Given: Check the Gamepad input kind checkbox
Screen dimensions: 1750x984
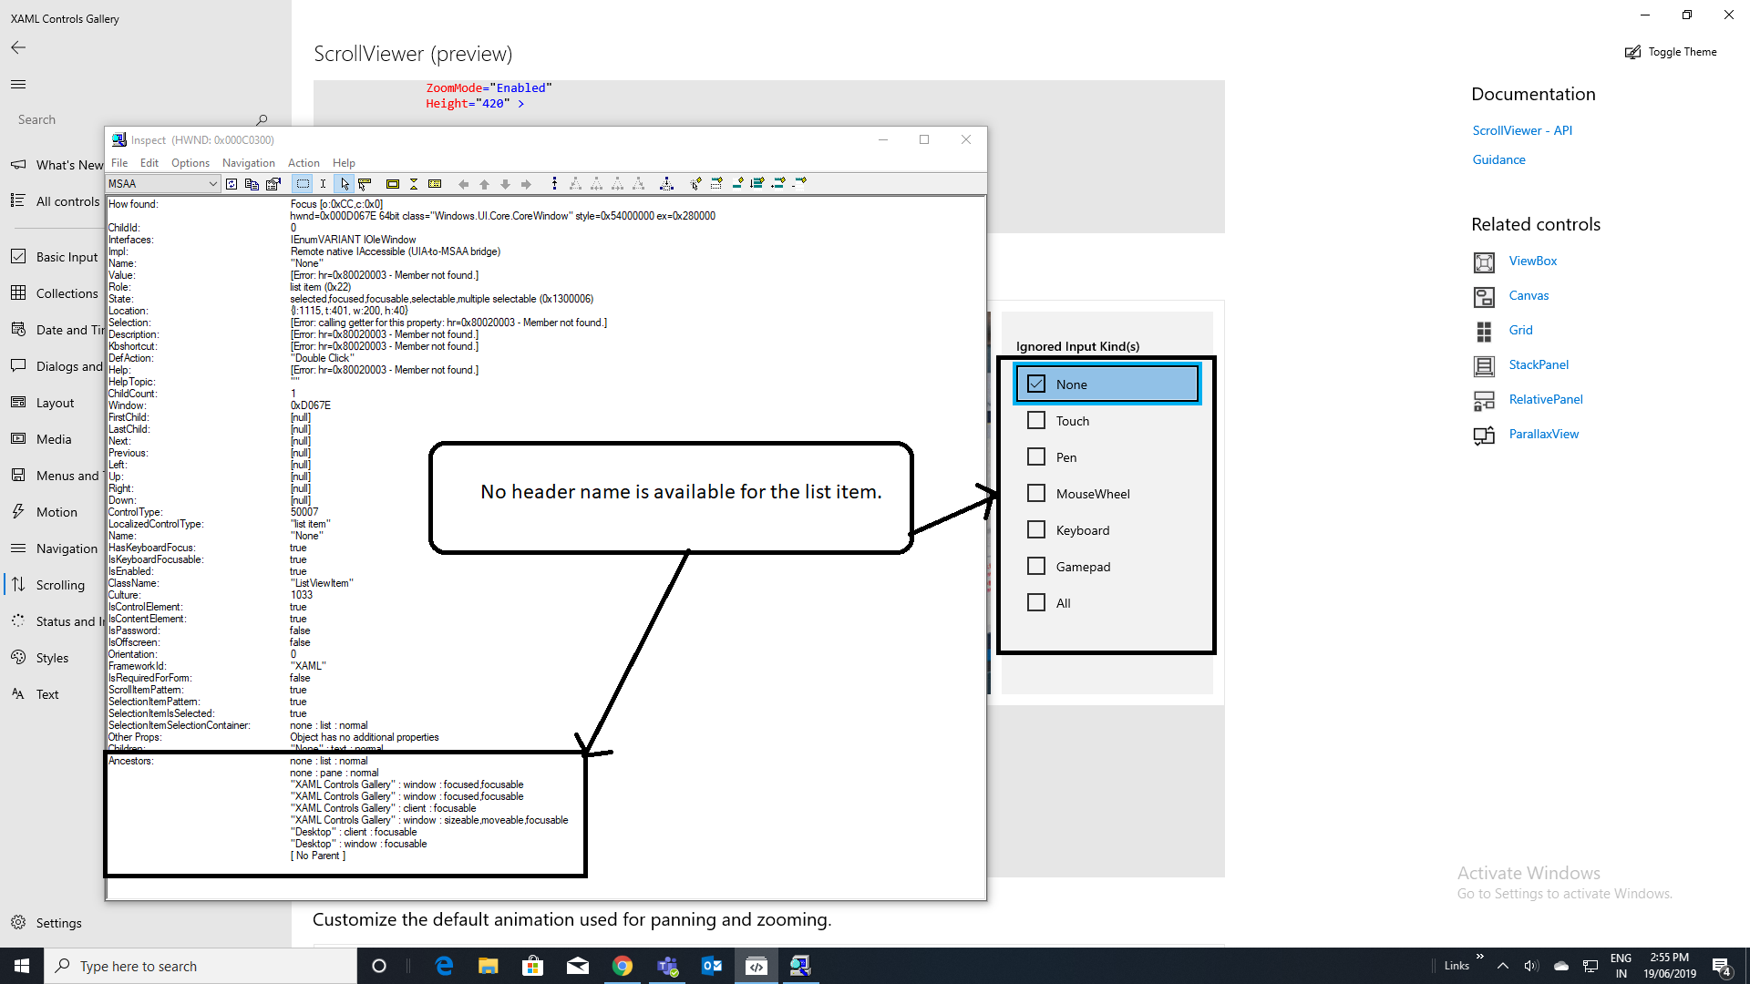Looking at the screenshot, I should click(x=1035, y=566).
